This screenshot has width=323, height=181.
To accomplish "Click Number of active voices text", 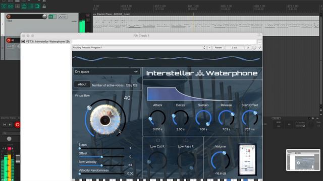I will tap(115, 85).
